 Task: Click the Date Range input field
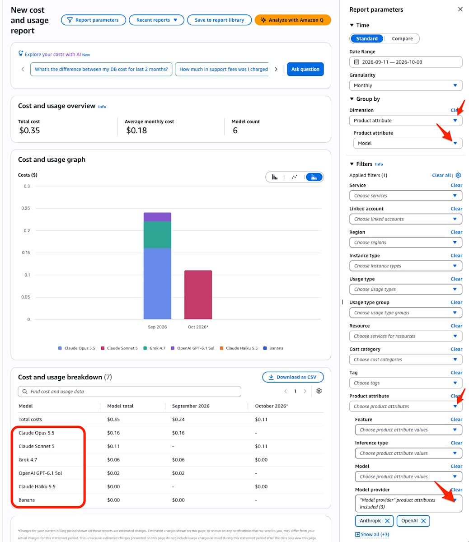point(406,62)
